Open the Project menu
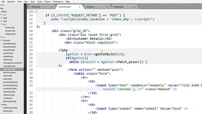This screenshot has height=114, width=202. click(x=47, y=2)
